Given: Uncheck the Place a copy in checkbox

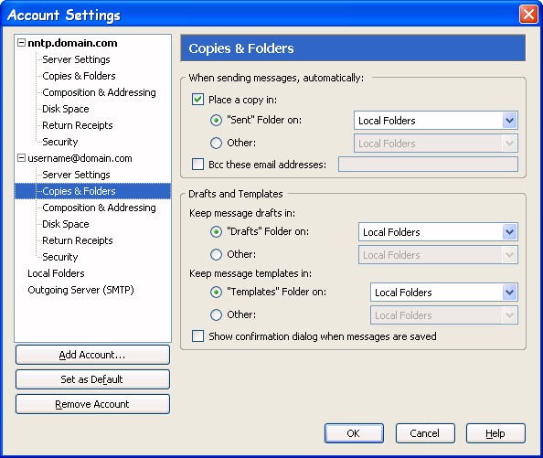Looking at the screenshot, I should click(x=197, y=100).
